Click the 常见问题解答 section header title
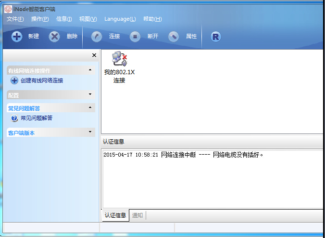Viewport: 325px width, 238px height. [24, 108]
